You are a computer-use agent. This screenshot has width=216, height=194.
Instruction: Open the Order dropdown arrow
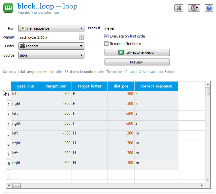(81, 46)
